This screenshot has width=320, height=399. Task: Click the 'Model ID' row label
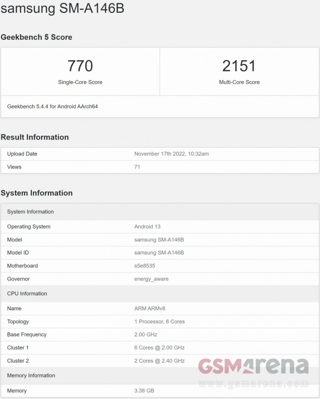point(18,253)
